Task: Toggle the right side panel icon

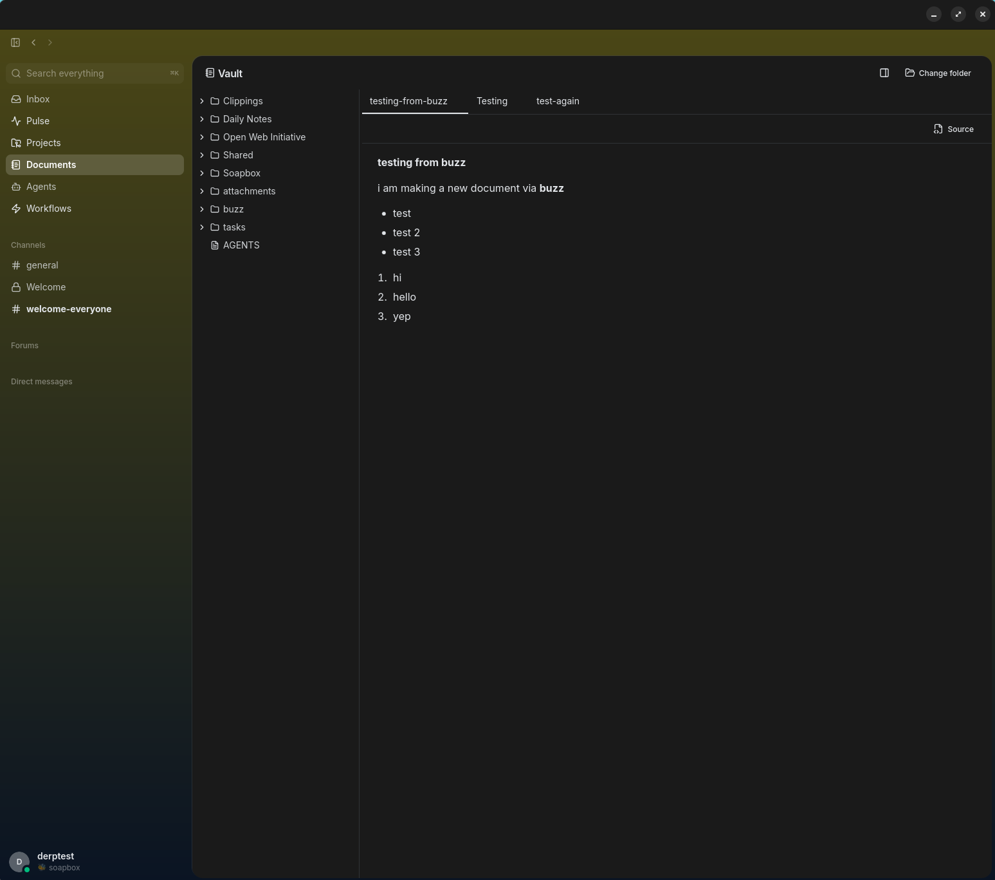Action: [x=884, y=73]
